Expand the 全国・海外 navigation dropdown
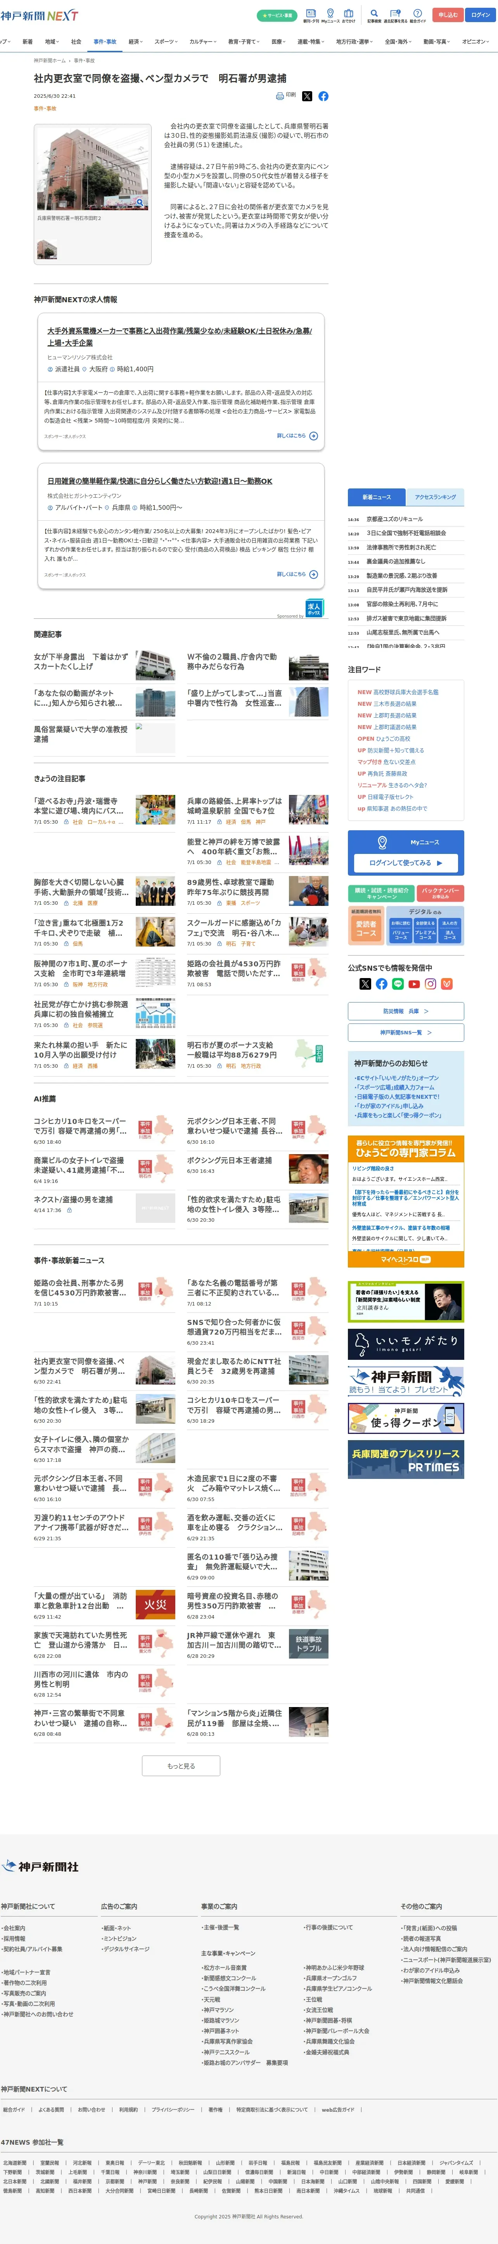The image size is (498, 2244). click(x=399, y=42)
